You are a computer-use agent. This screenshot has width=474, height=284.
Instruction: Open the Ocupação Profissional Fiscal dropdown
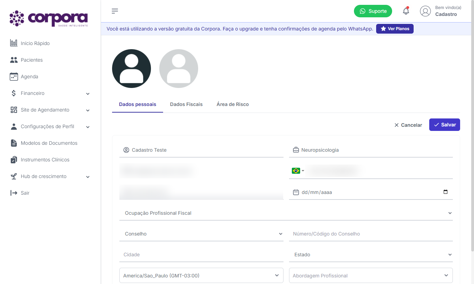(286, 213)
